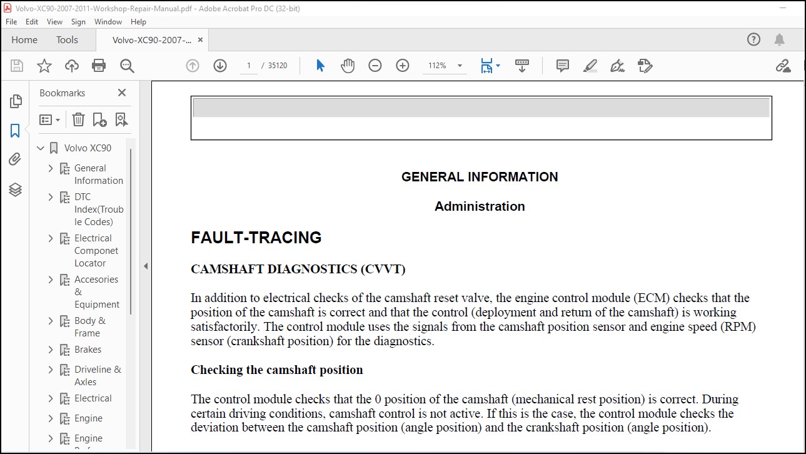Expand the Brakes bookmark
This screenshot has height=454, width=806.
(x=51, y=350)
